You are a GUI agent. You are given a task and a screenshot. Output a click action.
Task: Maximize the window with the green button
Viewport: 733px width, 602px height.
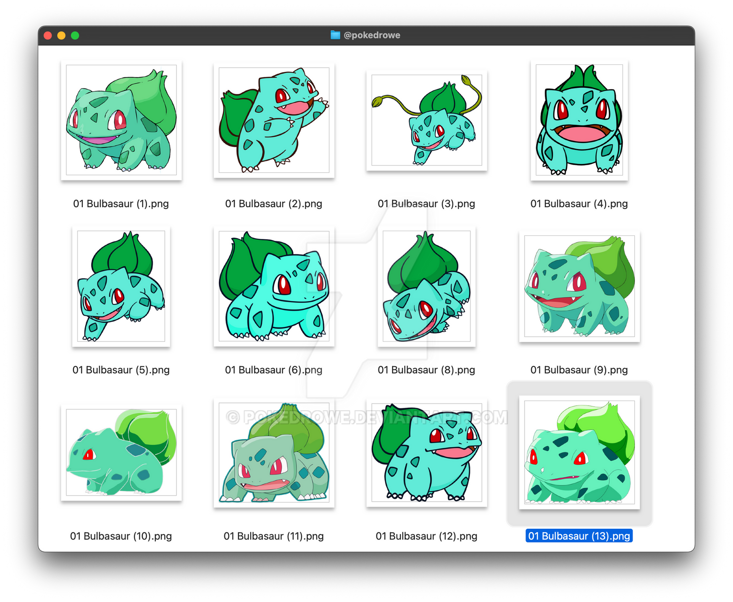tap(75, 35)
